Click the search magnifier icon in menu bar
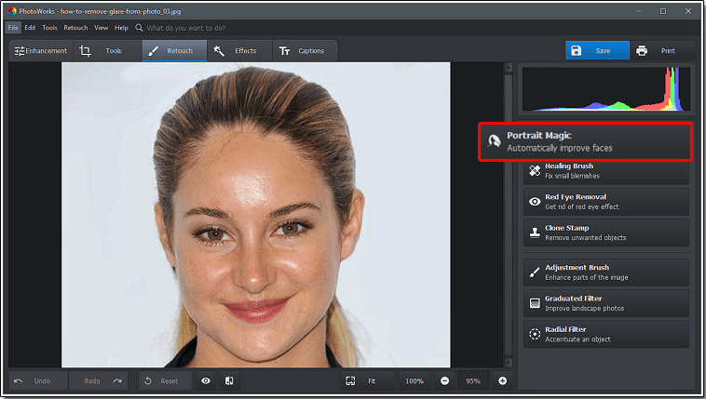 click(x=139, y=28)
